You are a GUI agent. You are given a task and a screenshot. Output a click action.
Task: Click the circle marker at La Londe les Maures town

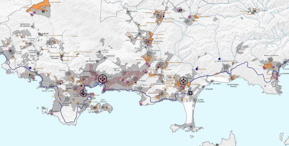(x=226, y=67)
